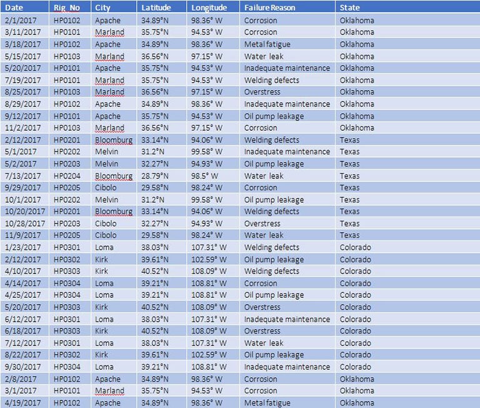The image size is (480, 408).
Task: Select Marland in the 3/1/2017 row
Action: 109,391
